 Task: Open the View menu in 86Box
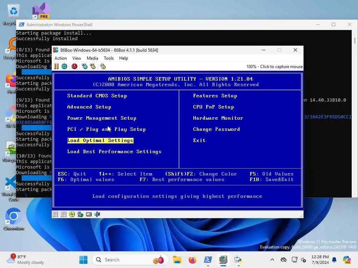(x=77, y=58)
